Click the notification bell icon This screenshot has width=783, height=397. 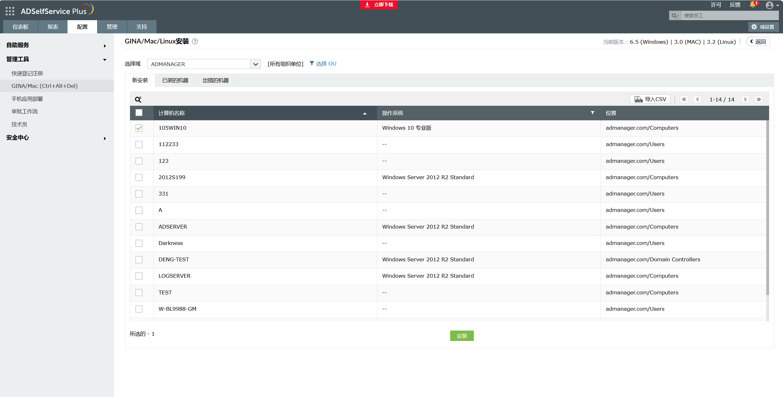(x=753, y=5)
